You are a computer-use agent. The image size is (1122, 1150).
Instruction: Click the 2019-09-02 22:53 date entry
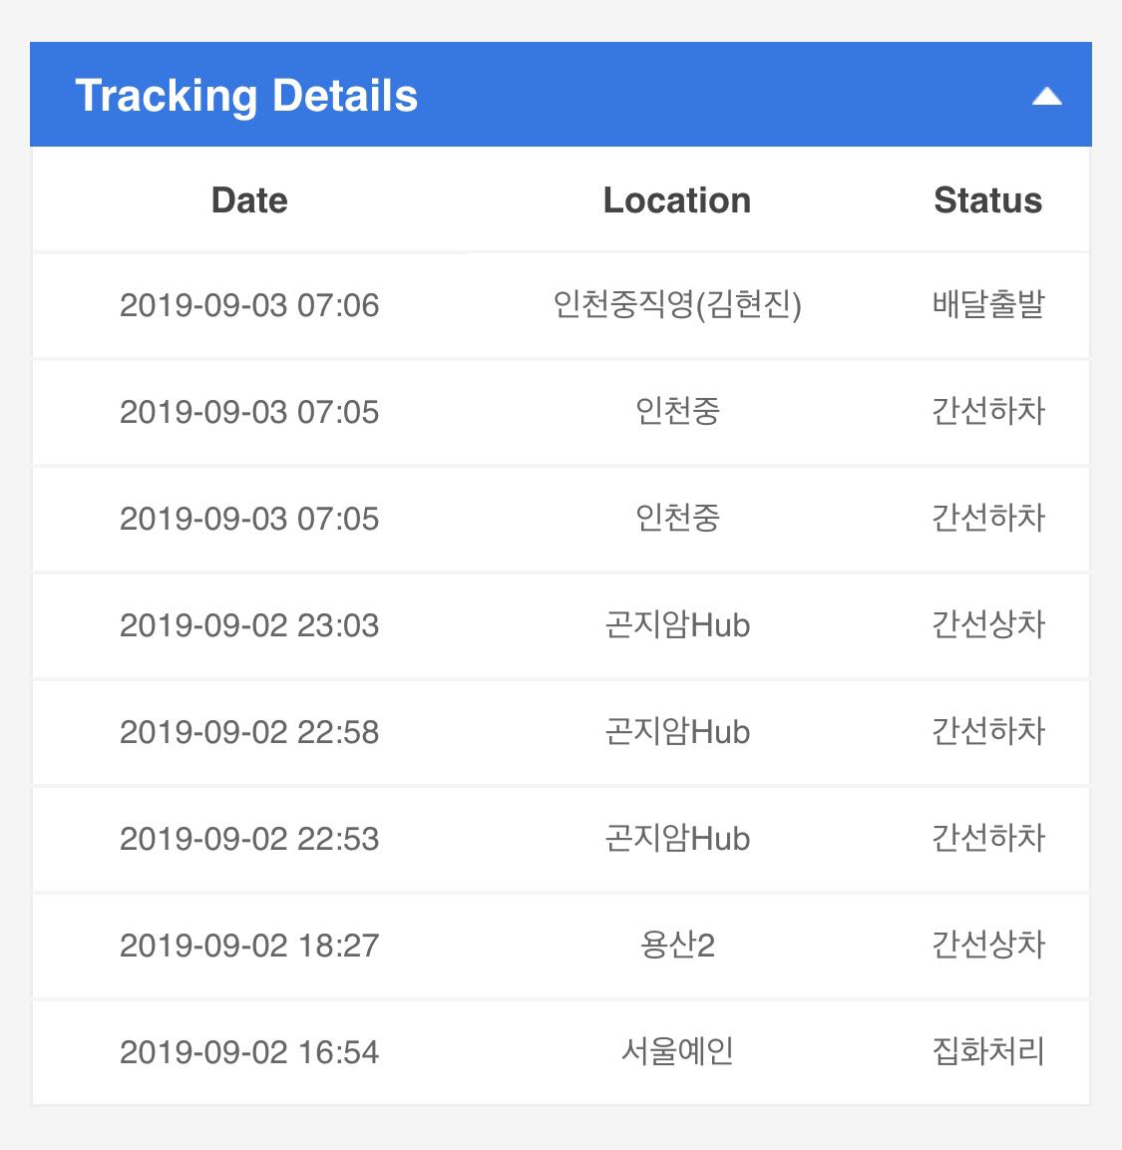[x=249, y=839]
